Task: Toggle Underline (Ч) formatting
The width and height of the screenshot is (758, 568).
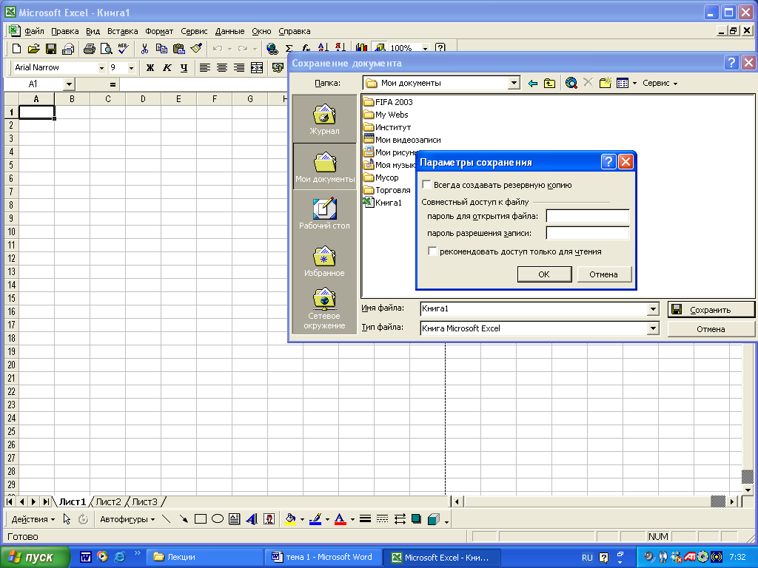Action: click(x=184, y=67)
